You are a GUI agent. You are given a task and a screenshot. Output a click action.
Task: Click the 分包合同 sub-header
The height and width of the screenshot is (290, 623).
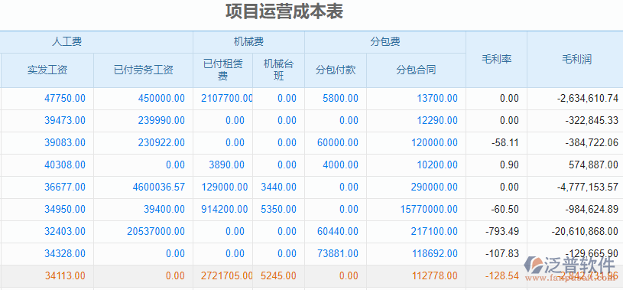(416, 70)
